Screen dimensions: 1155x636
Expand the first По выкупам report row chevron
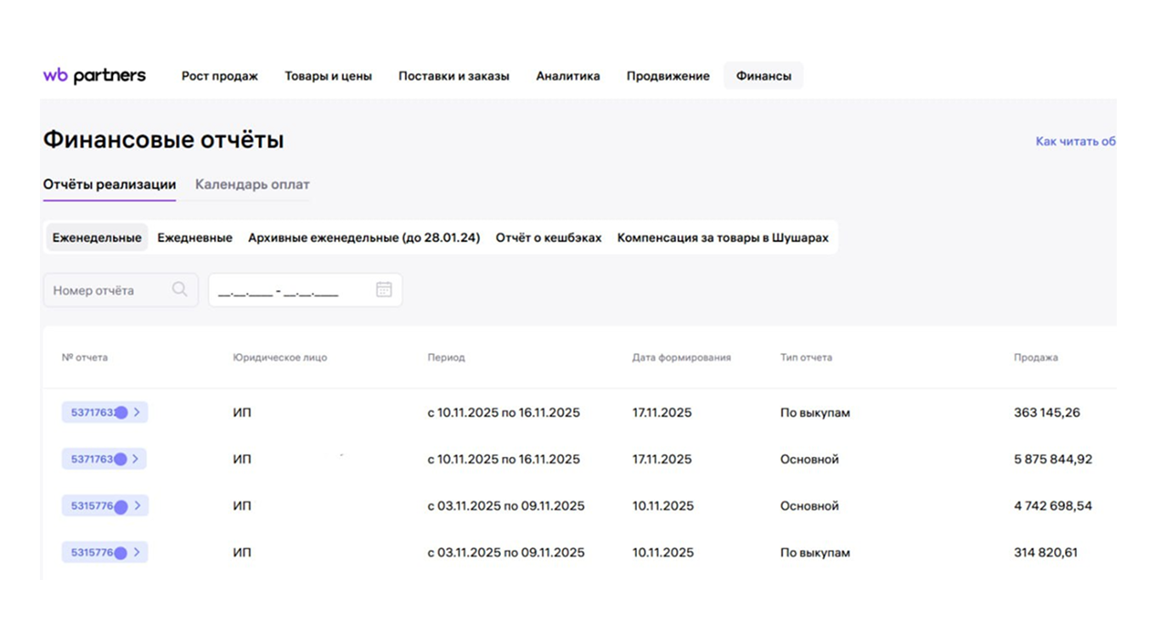pos(138,412)
